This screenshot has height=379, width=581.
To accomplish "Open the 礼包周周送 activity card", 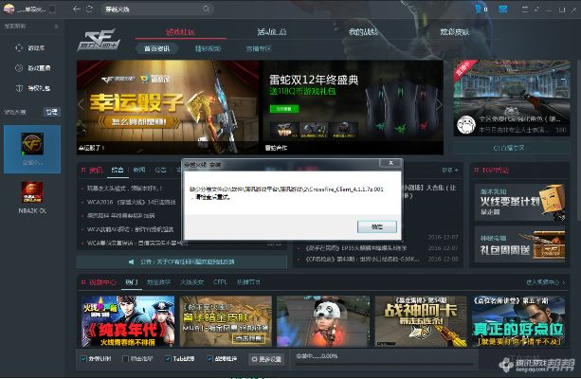I will click(519, 244).
